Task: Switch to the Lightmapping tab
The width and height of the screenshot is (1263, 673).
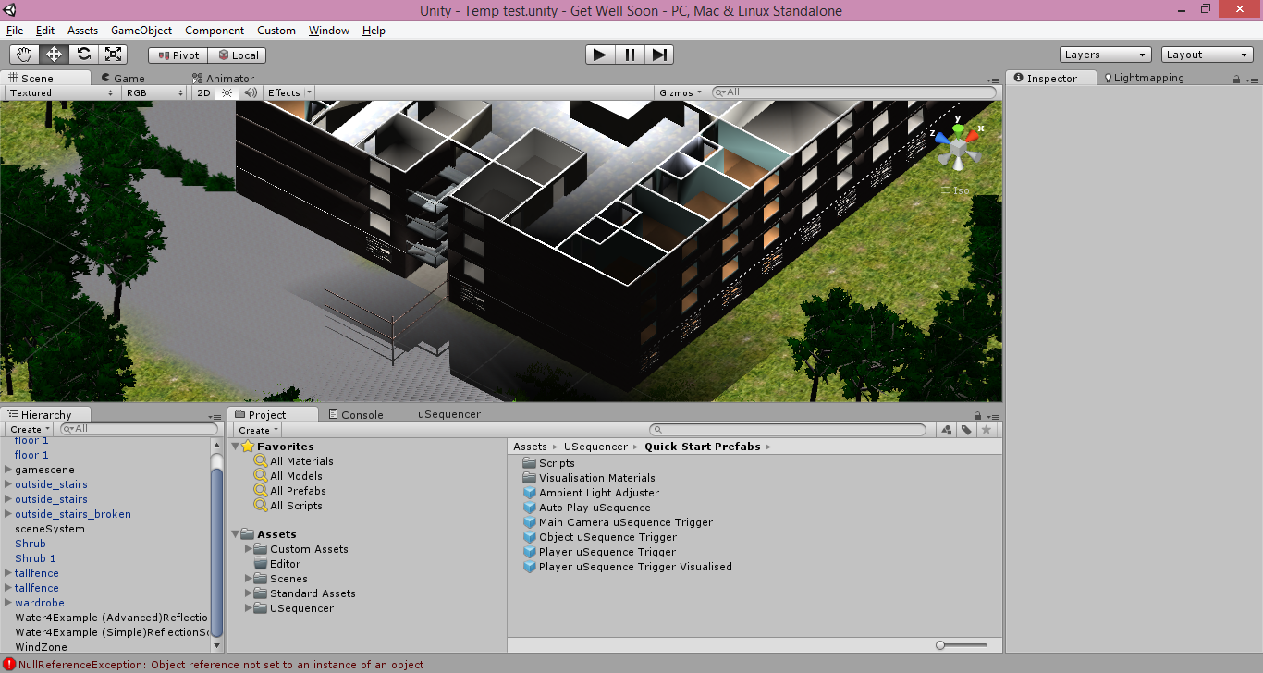Action: [x=1143, y=78]
